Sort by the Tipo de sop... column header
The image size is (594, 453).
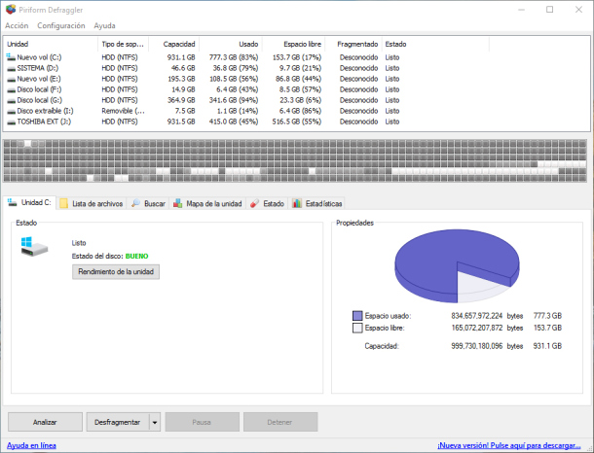123,44
